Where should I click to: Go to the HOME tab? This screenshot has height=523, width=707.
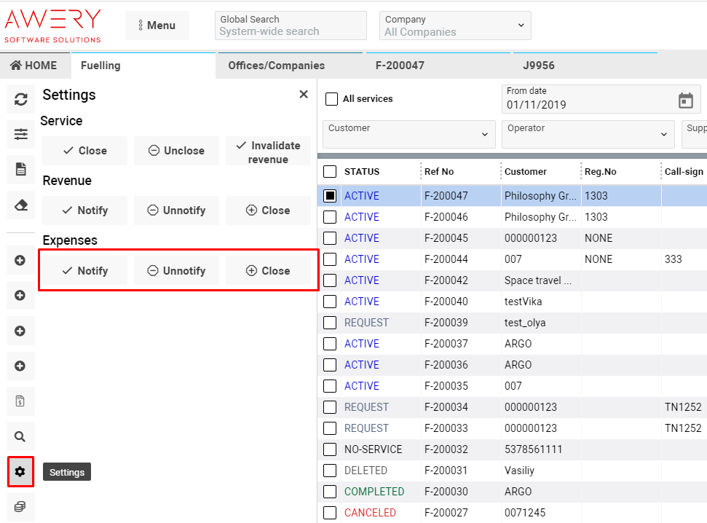(x=34, y=66)
